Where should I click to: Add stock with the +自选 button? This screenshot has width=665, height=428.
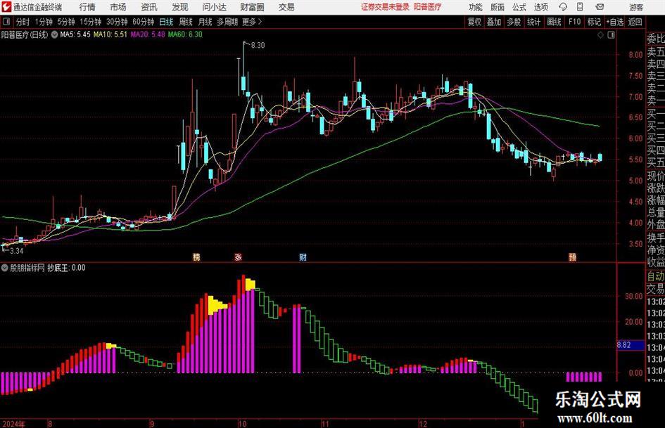coord(614,22)
